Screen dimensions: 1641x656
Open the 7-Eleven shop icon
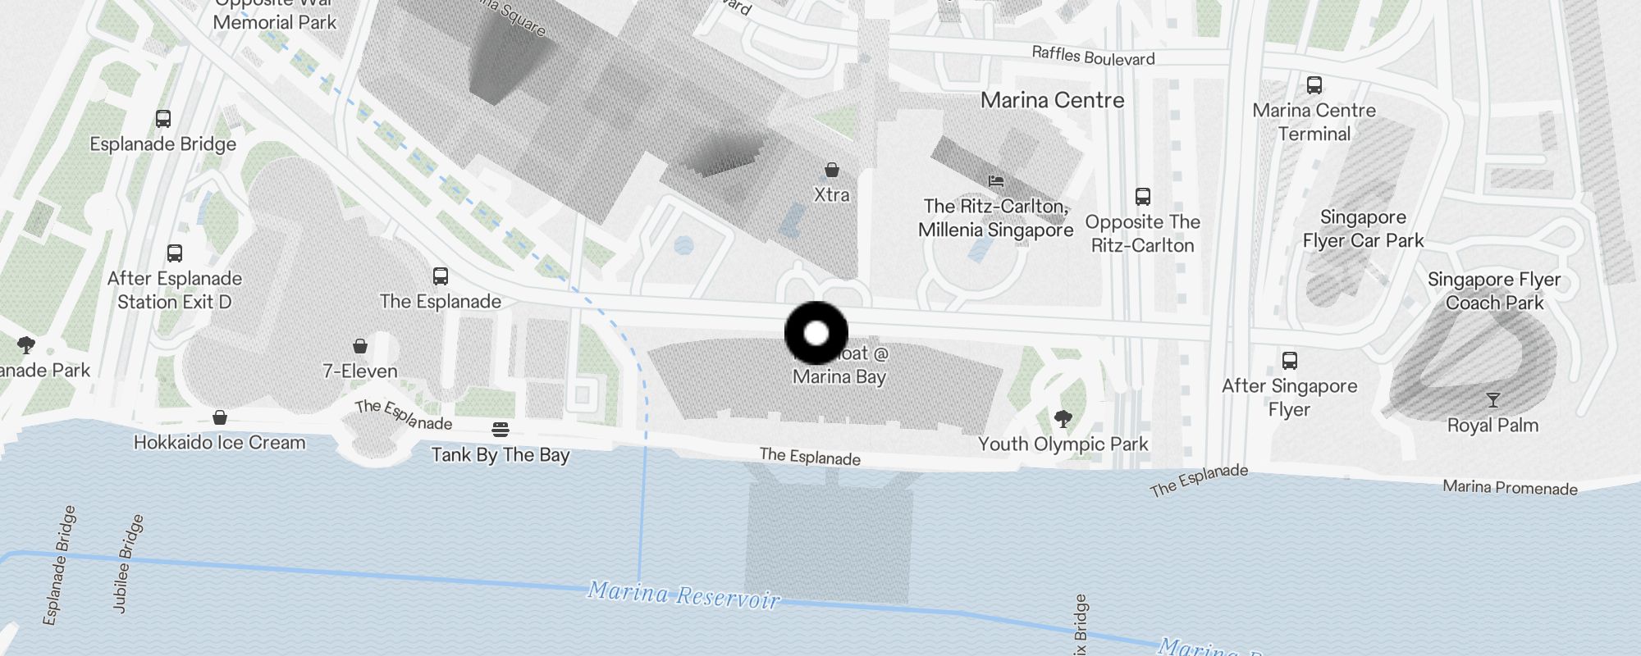[360, 346]
